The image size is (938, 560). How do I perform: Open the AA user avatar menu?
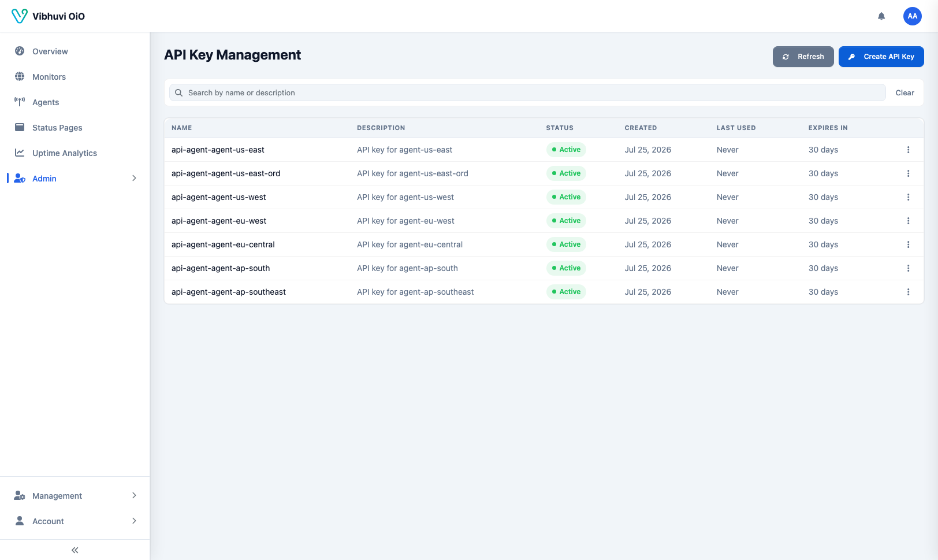[913, 16]
